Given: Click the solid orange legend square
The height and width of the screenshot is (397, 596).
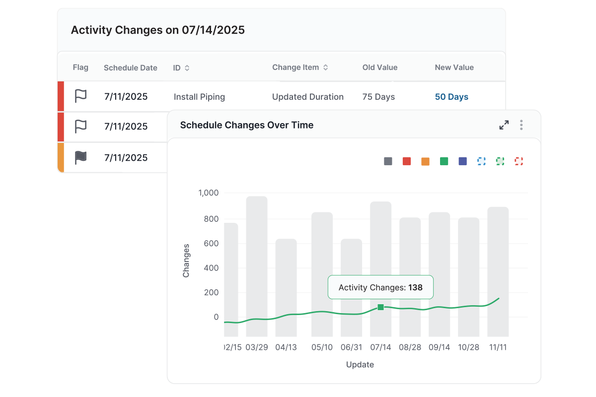Looking at the screenshot, I should (425, 161).
